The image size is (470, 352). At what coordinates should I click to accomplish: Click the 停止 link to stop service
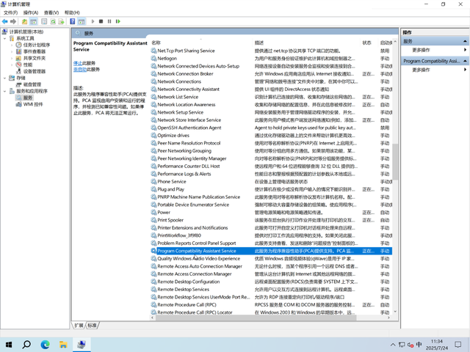coord(78,63)
